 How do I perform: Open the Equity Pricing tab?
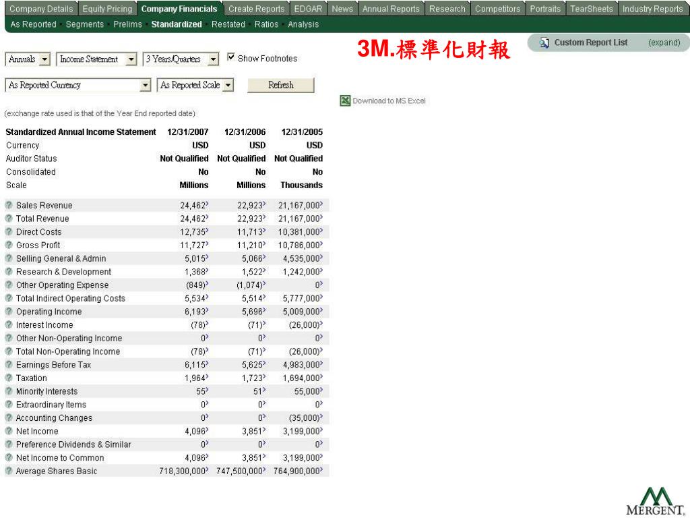point(107,9)
